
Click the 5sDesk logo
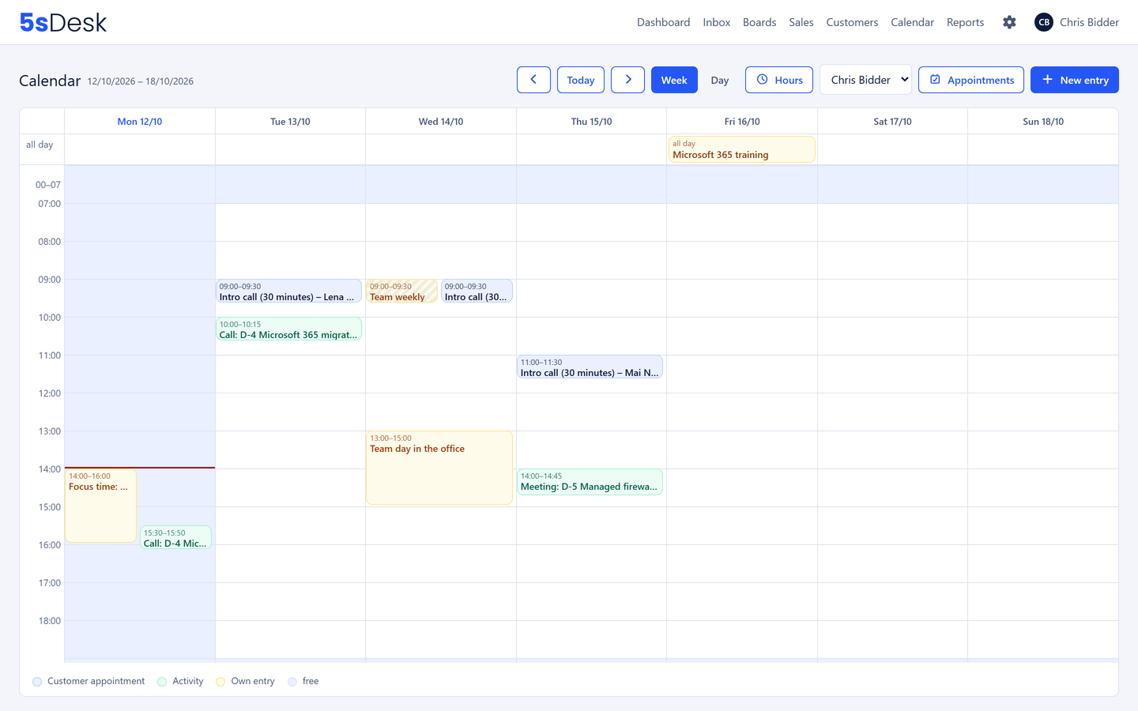point(63,22)
